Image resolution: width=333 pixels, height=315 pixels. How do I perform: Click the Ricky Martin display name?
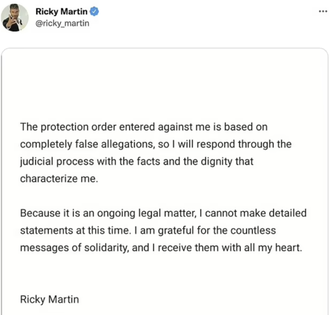tap(62, 12)
